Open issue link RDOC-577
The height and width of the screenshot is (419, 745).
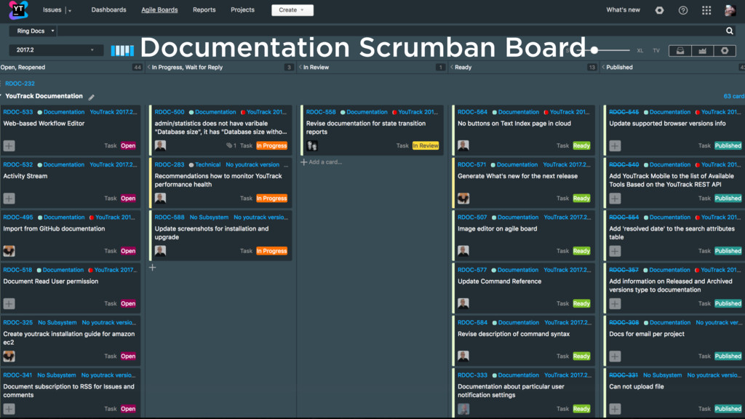click(472, 270)
